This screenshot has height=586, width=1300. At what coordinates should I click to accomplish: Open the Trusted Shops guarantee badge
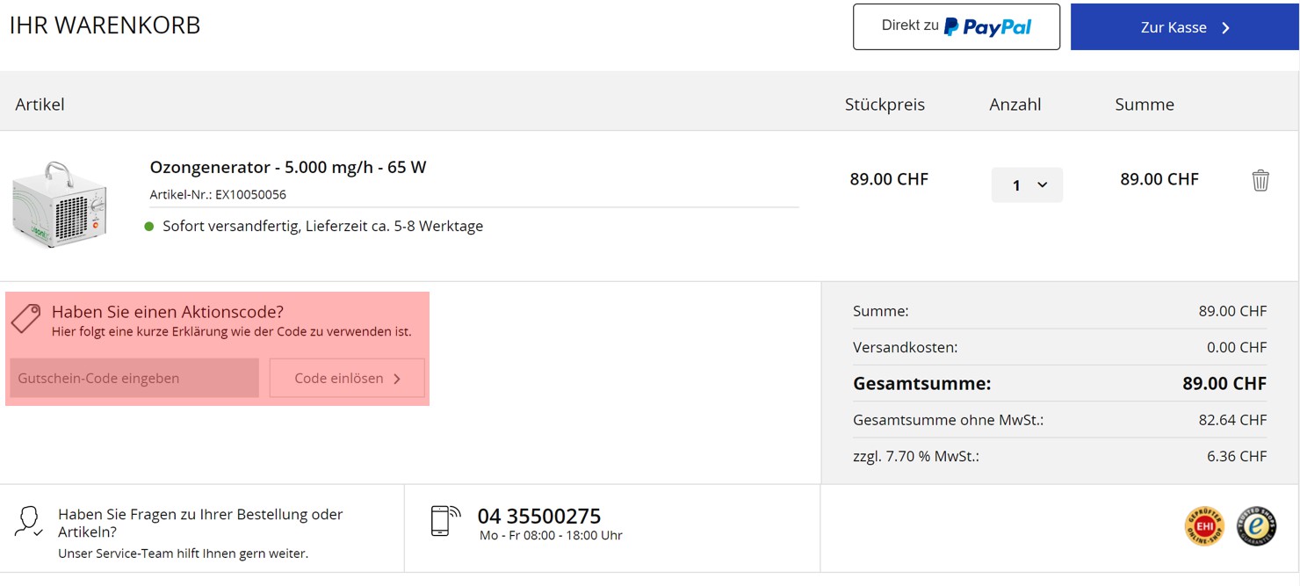[1256, 525]
